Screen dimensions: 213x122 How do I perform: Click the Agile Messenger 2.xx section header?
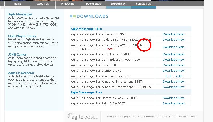[86, 92]
